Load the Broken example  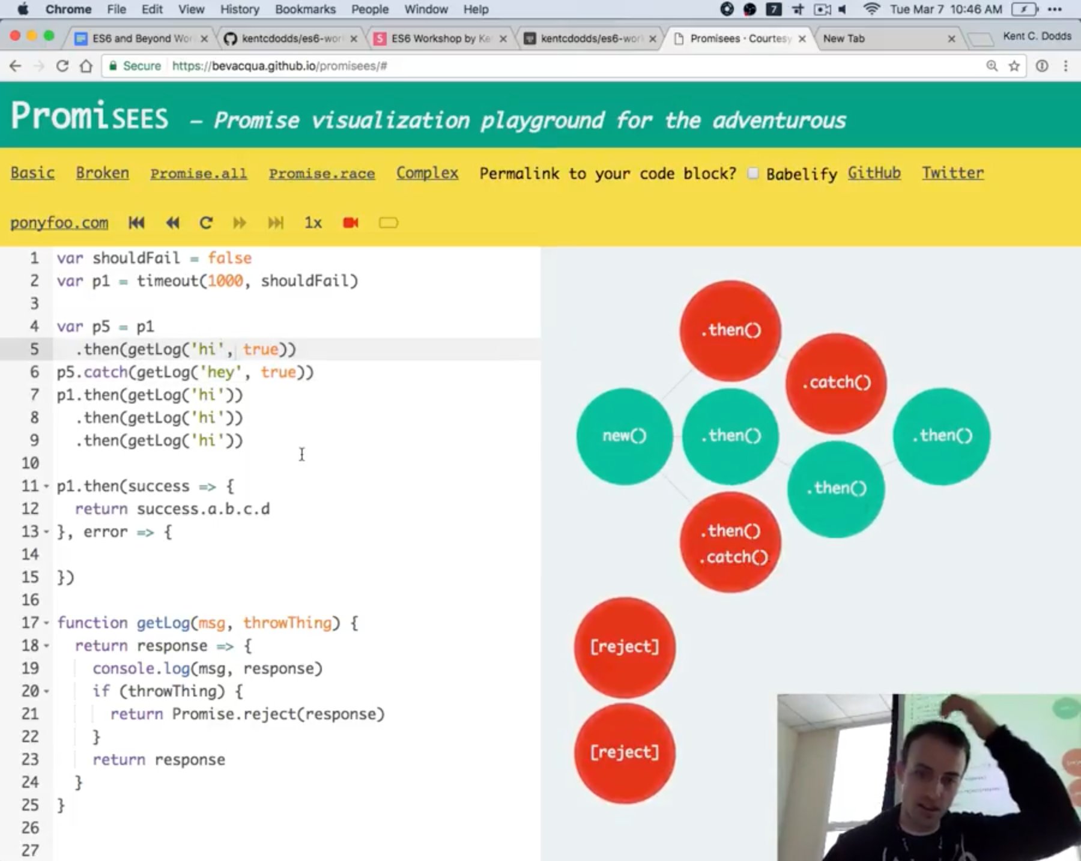(102, 173)
